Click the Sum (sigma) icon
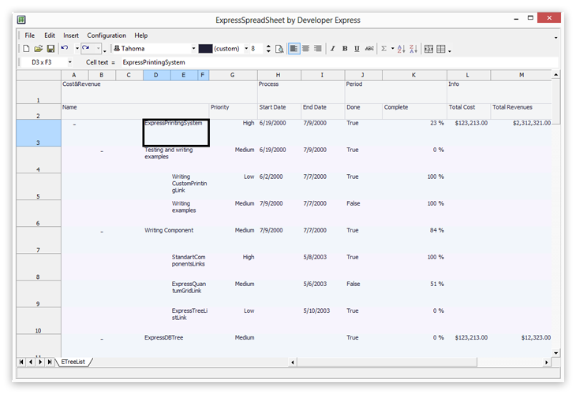This screenshot has width=576, height=394. coord(384,49)
